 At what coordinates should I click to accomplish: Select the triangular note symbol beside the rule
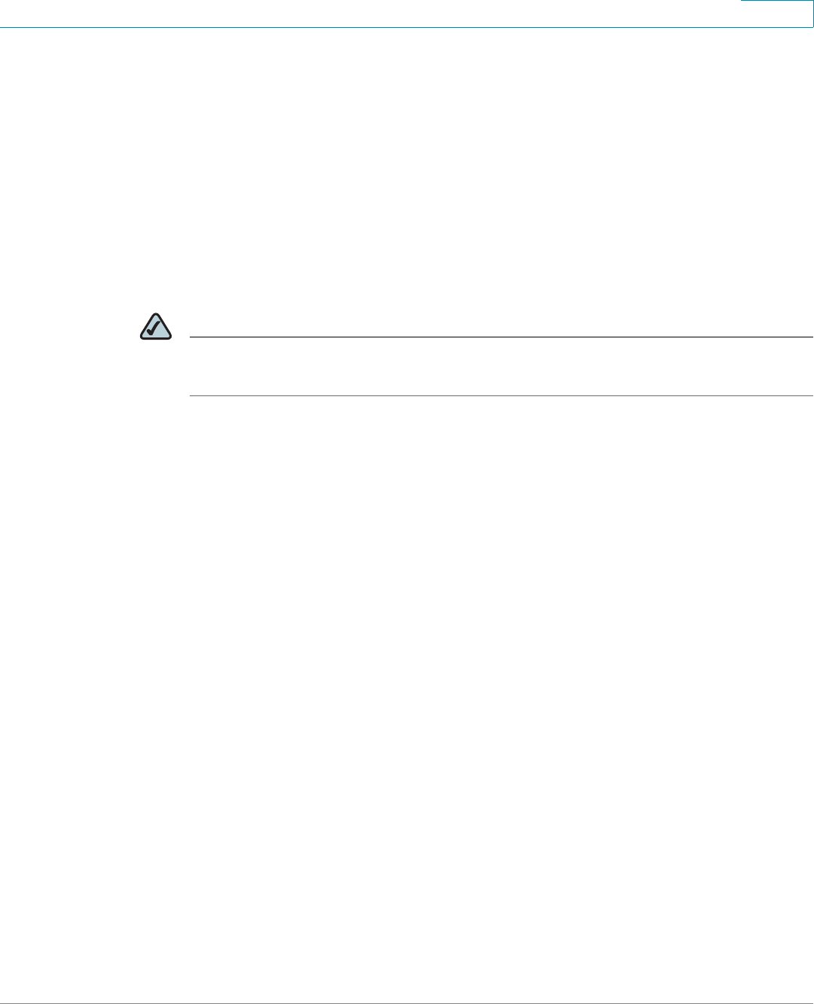point(156,326)
